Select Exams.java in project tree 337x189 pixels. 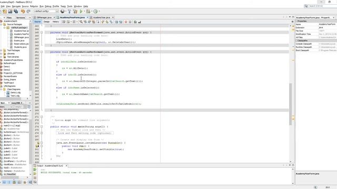click(19, 40)
